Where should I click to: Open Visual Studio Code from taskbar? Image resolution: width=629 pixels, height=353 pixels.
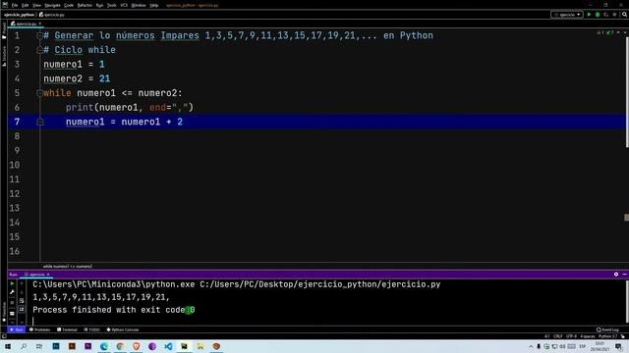click(x=168, y=346)
